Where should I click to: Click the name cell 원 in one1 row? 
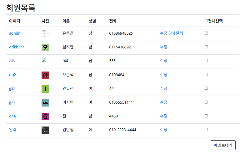coord(64,116)
